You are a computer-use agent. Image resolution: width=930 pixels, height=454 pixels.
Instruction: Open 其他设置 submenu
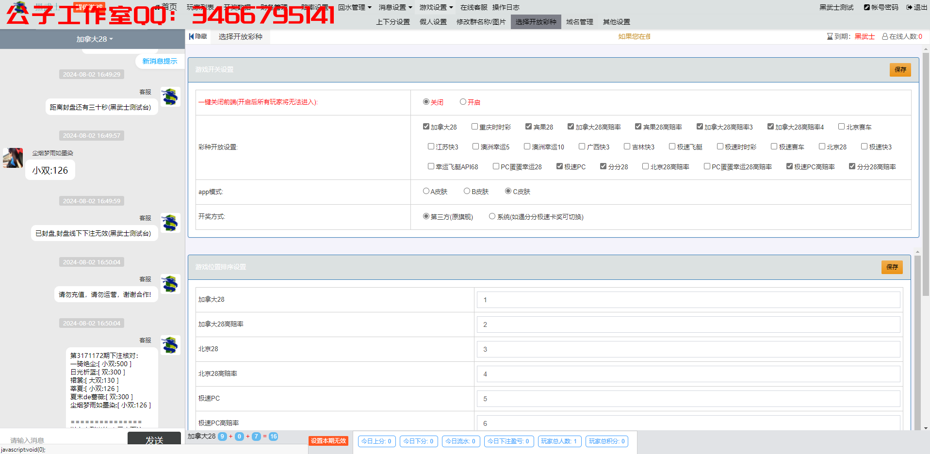(617, 22)
